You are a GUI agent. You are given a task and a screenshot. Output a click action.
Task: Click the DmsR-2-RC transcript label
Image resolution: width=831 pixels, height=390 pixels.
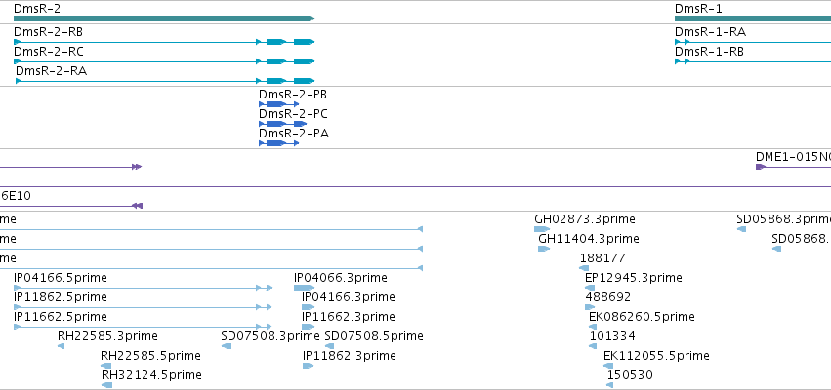(48, 52)
